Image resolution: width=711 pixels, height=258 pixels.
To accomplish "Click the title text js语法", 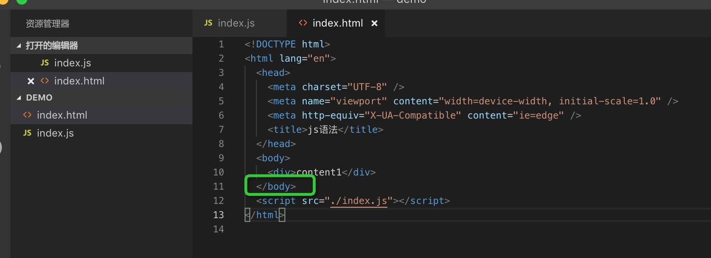I will pyautogui.click(x=322, y=129).
